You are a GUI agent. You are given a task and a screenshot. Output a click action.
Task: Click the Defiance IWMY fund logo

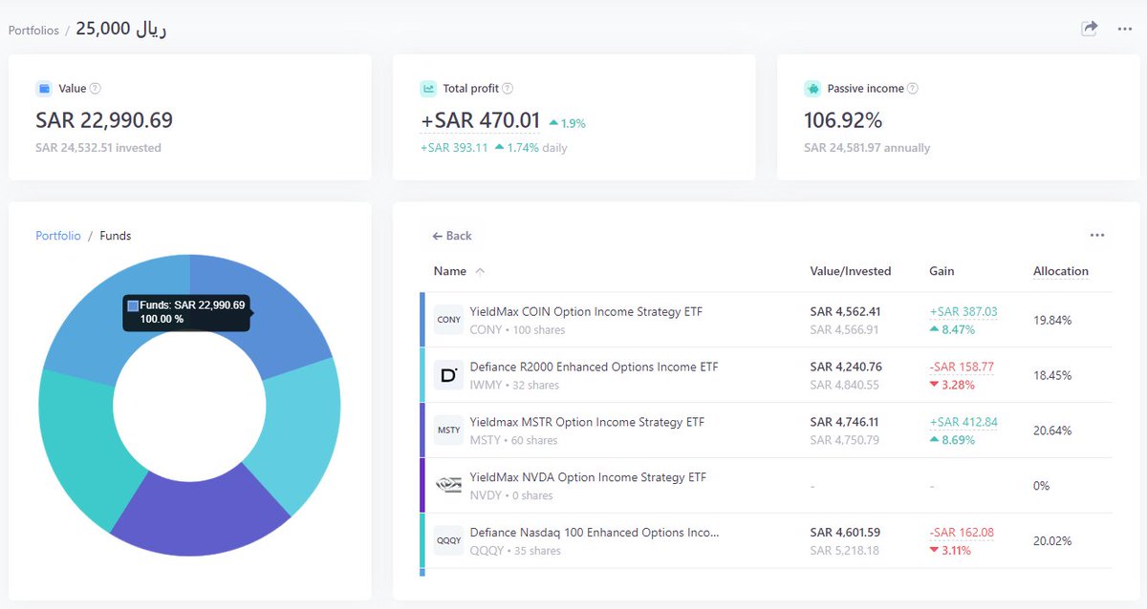pos(448,375)
